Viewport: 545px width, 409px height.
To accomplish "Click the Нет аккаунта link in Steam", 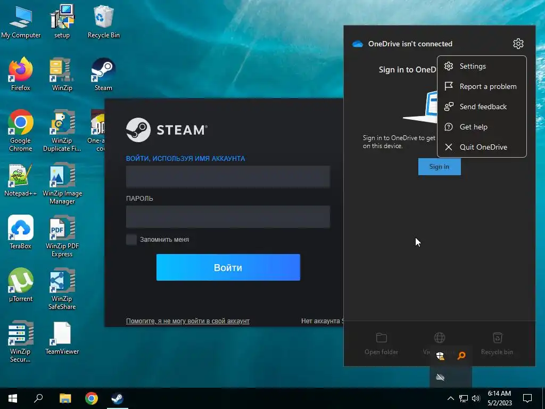I will tap(322, 321).
